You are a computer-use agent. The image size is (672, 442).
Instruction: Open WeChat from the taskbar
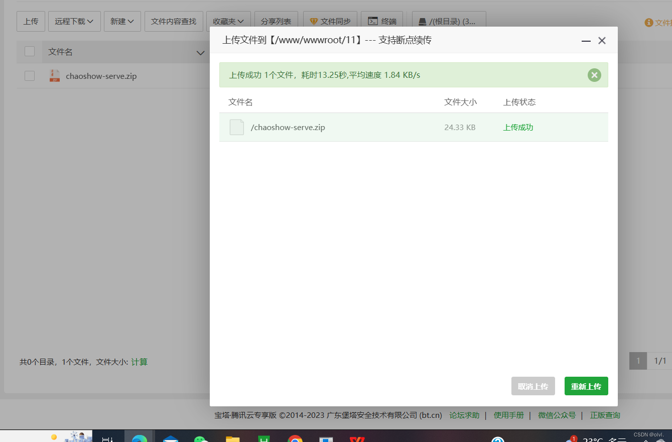click(x=201, y=438)
